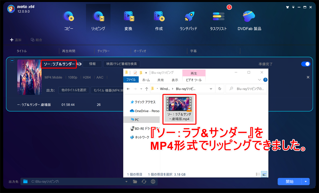This screenshot has width=319, height=193.
Task: Click the new folder icon in Explorer title bar
Action: click(141, 73)
